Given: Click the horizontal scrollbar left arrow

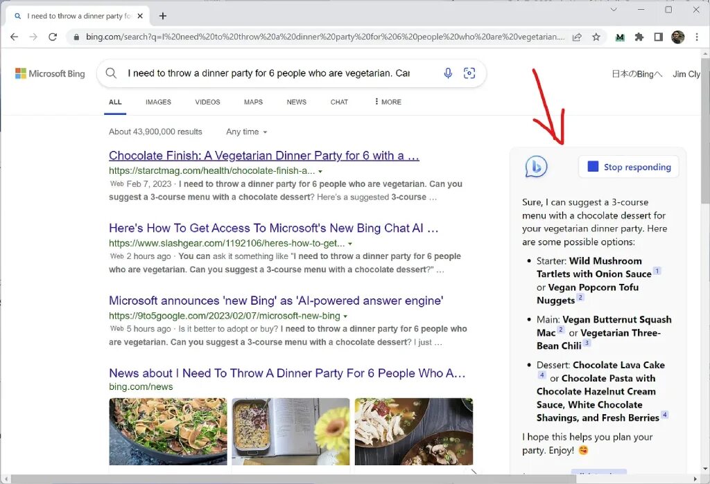Looking at the screenshot, I should coord(6,478).
